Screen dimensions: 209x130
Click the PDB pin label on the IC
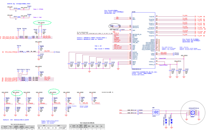click(134, 47)
